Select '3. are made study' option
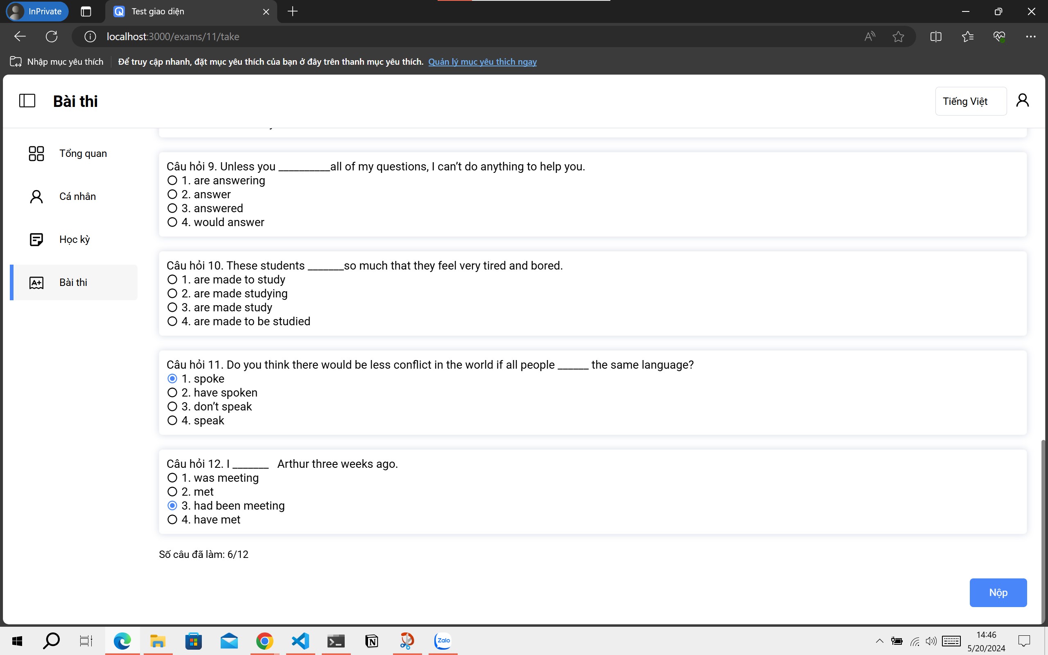This screenshot has height=655, width=1048. (x=172, y=308)
